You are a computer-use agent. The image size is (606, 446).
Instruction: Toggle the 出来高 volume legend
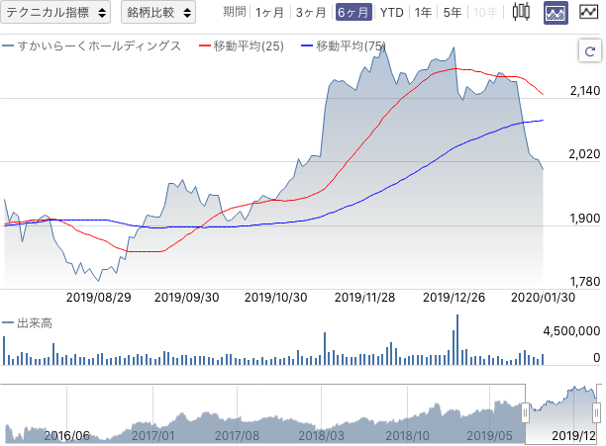click(x=27, y=323)
